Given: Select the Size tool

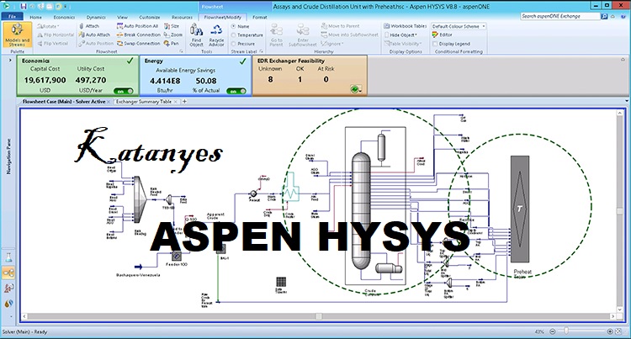Looking at the screenshot, I should click(172, 26).
